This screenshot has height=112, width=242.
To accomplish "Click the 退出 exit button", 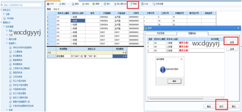I will click(234, 106).
